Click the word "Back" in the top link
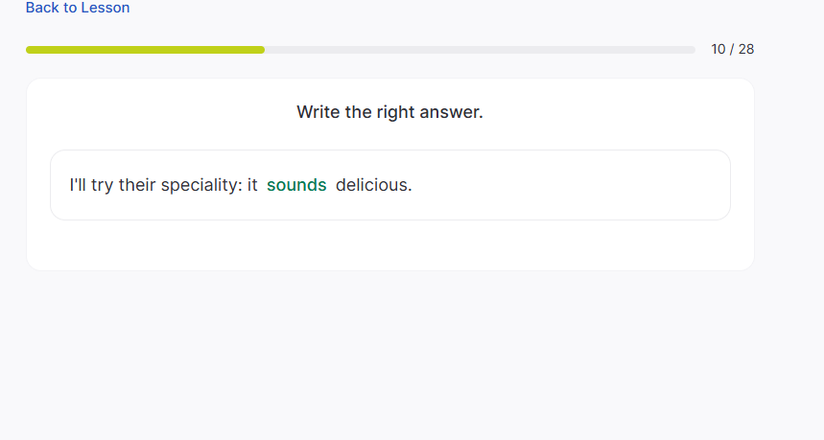 tap(42, 8)
